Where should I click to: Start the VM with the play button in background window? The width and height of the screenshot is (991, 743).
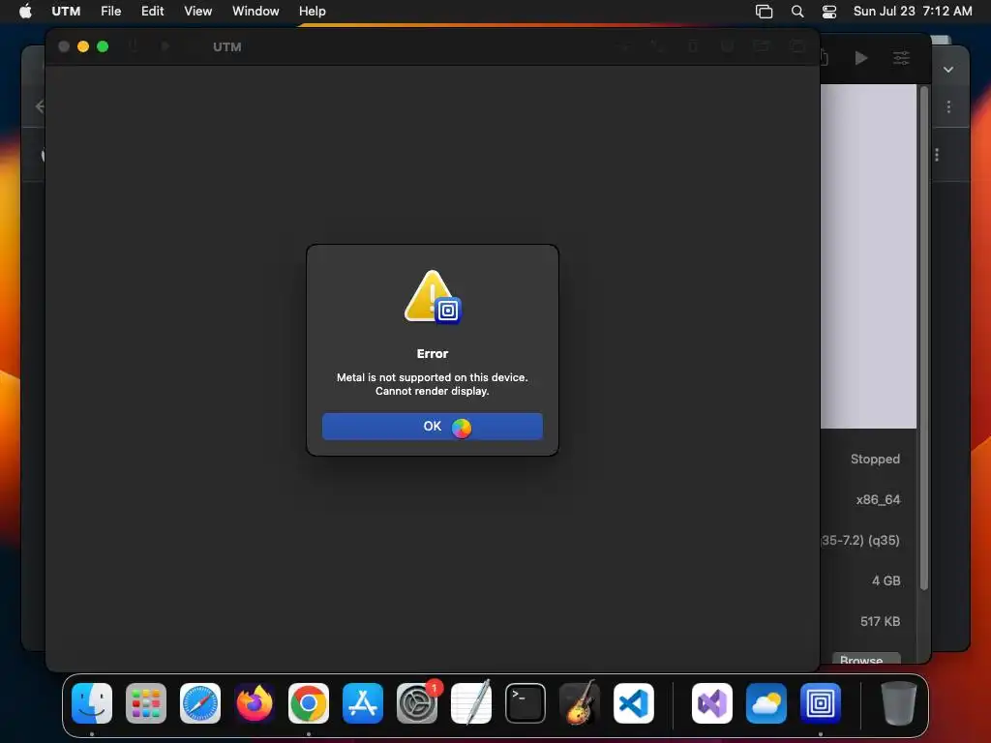860,58
